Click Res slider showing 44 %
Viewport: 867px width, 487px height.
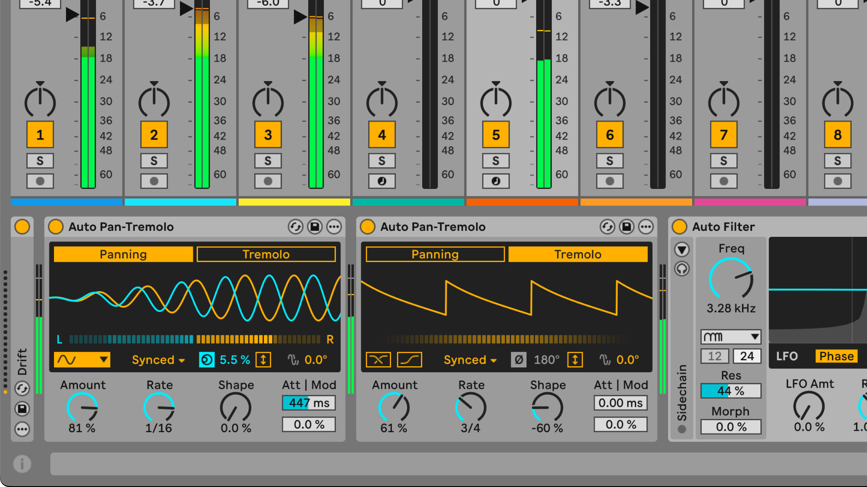pyautogui.click(x=731, y=391)
